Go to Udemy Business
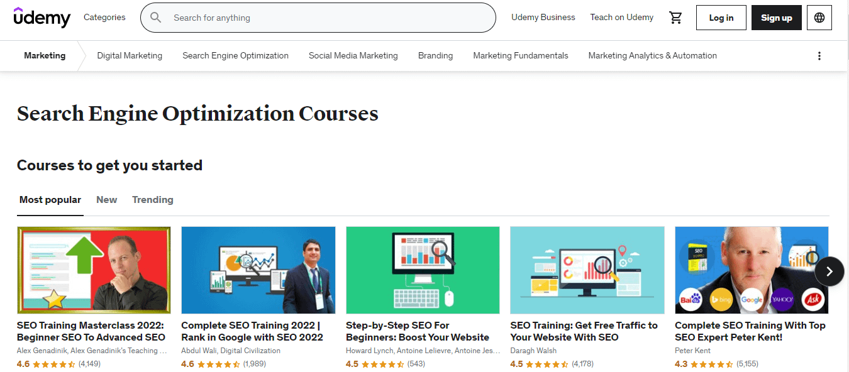Image resolution: width=849 pixels, height=372 pixels. point(543,18)
